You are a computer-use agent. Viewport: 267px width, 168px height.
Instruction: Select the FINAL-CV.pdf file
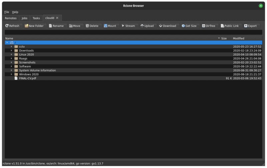[28, 79]
